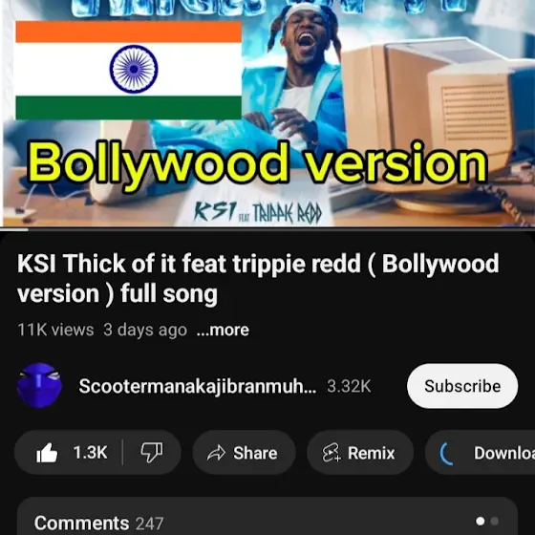Tap the 1.3K likes count
Image resolution: width=535 pixels, height=535 pixels.
pos(90,453)
